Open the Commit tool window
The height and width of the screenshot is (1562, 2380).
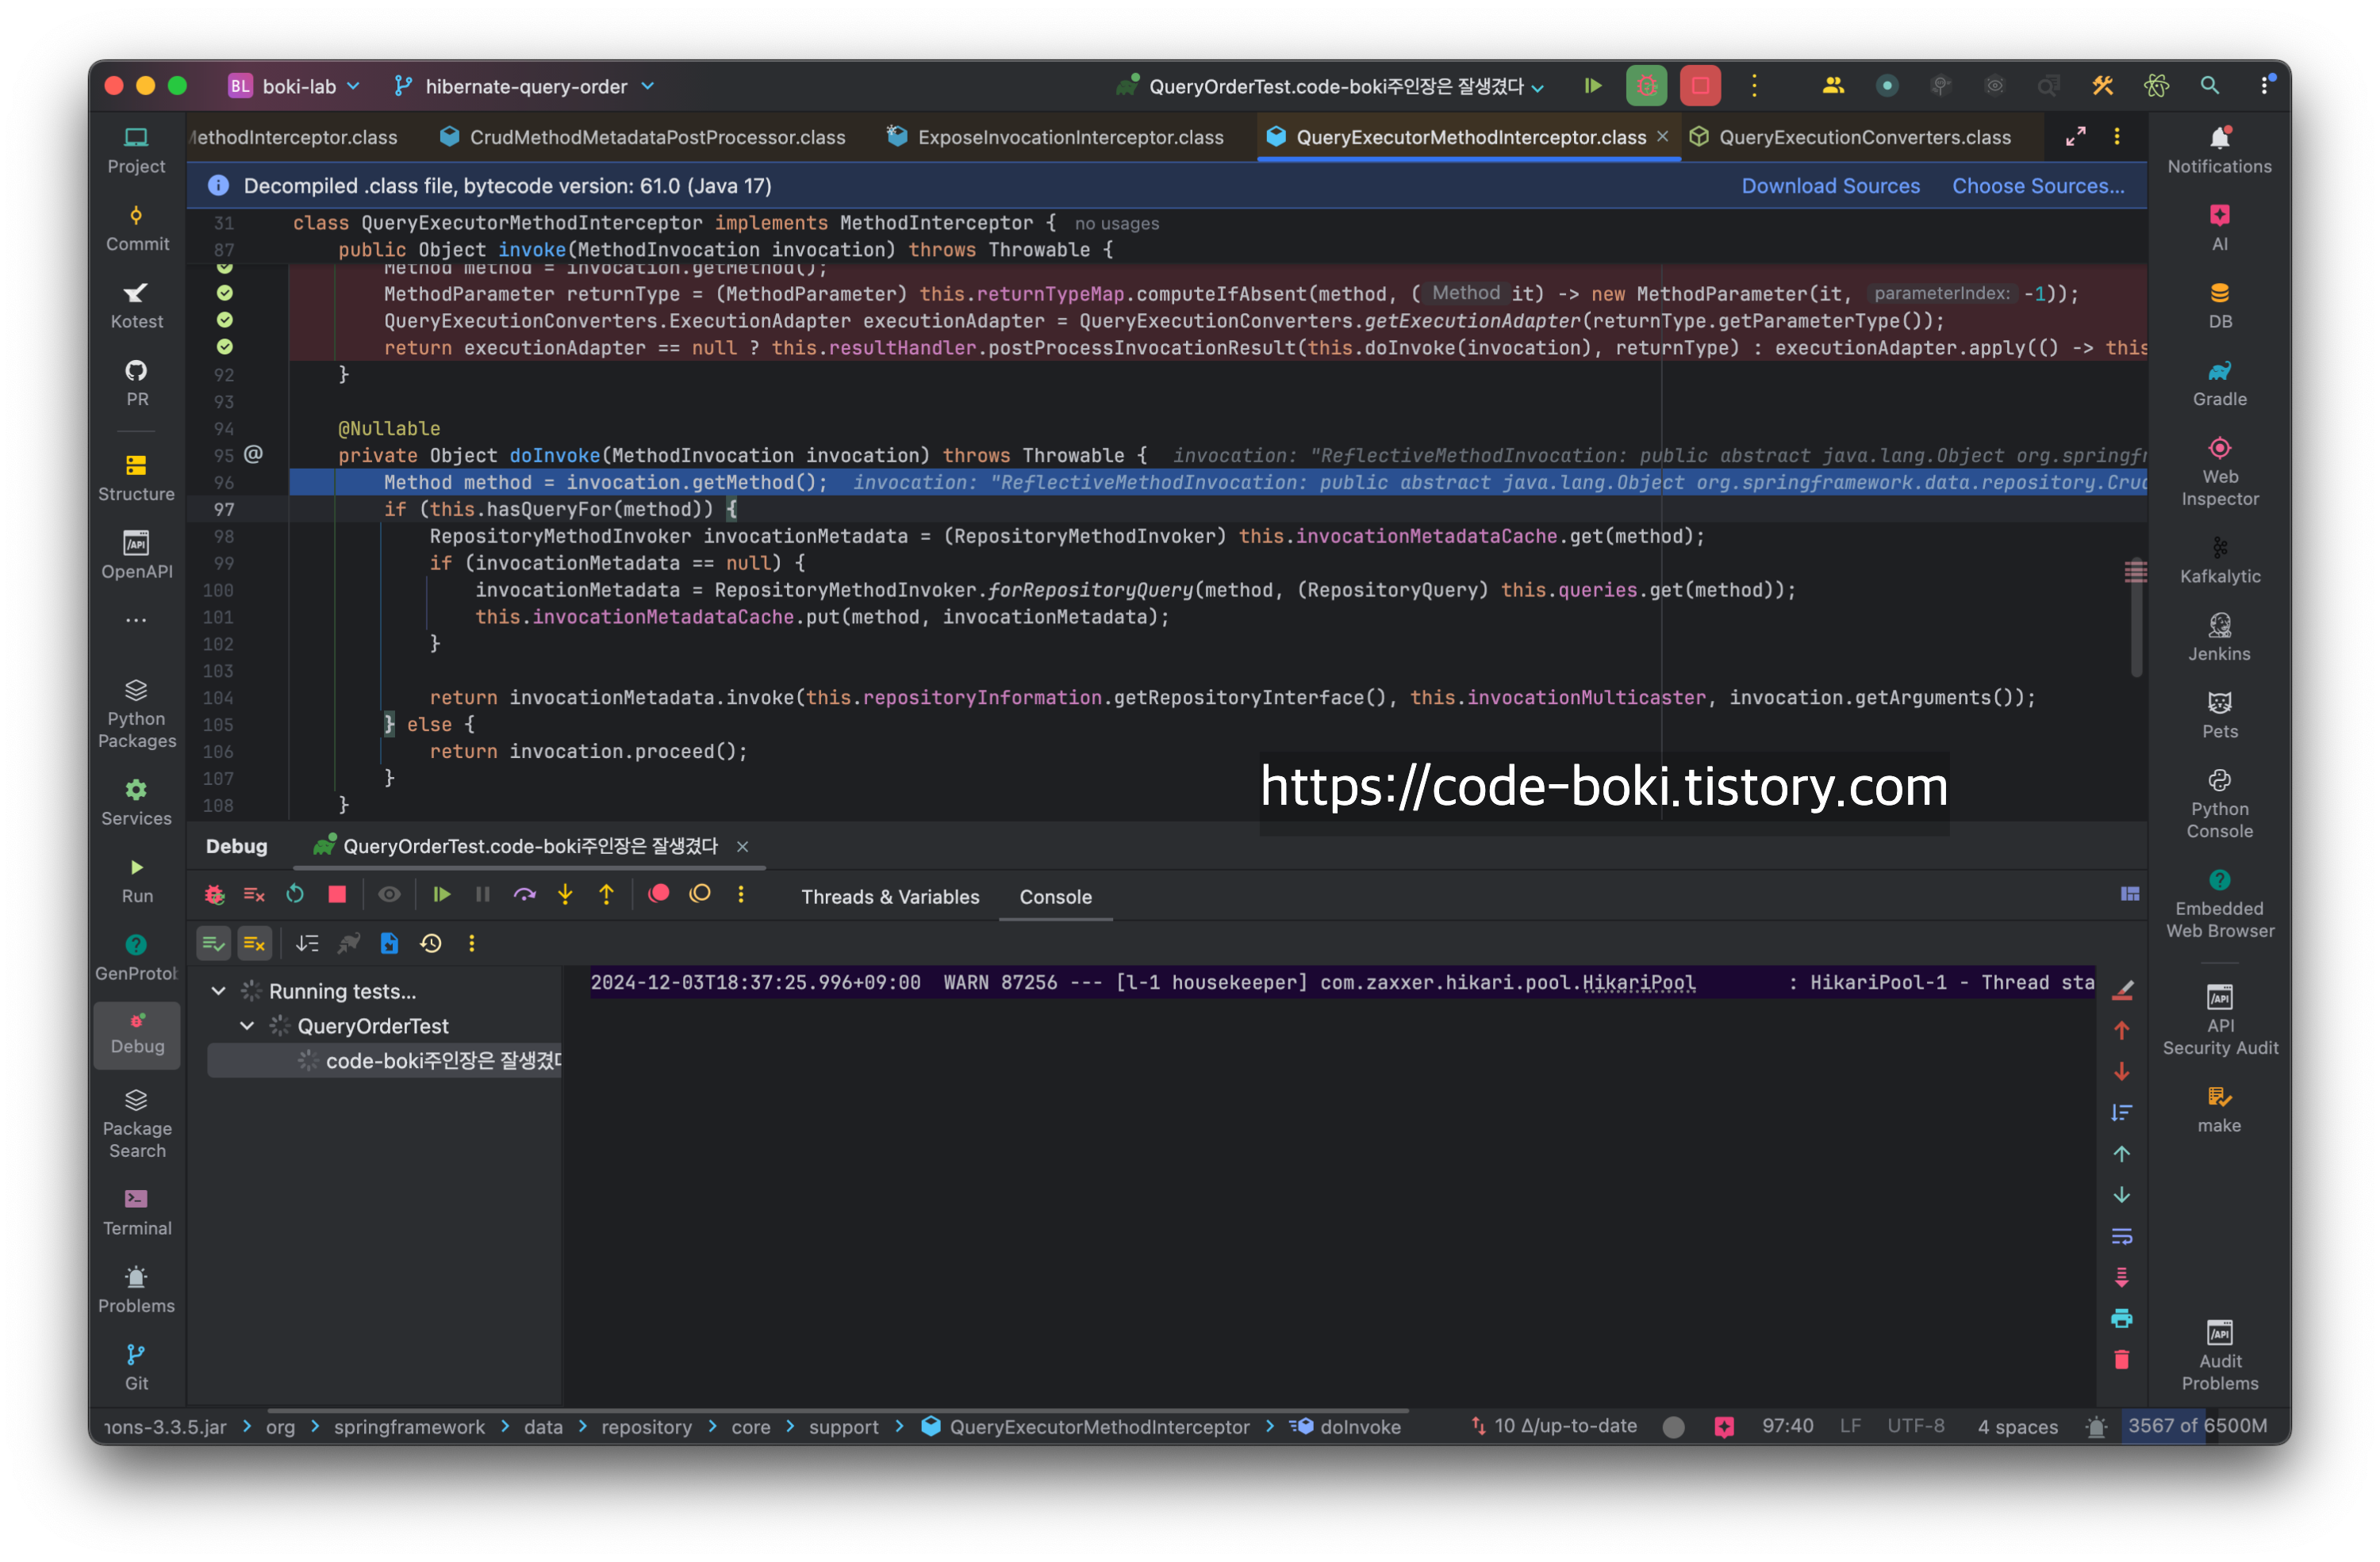pyautogui.click(x=137, y=228)
